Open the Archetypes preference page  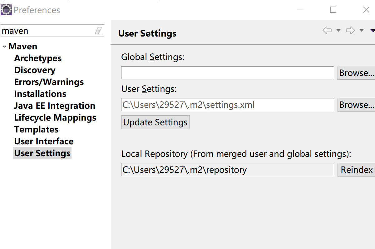[38, 58]
